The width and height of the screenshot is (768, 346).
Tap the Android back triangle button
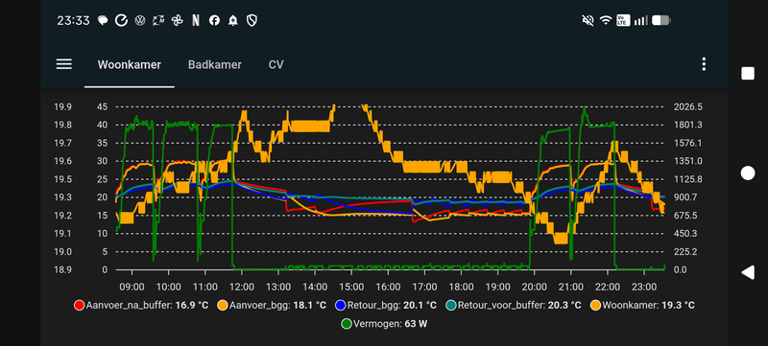(x=748, y=272)
